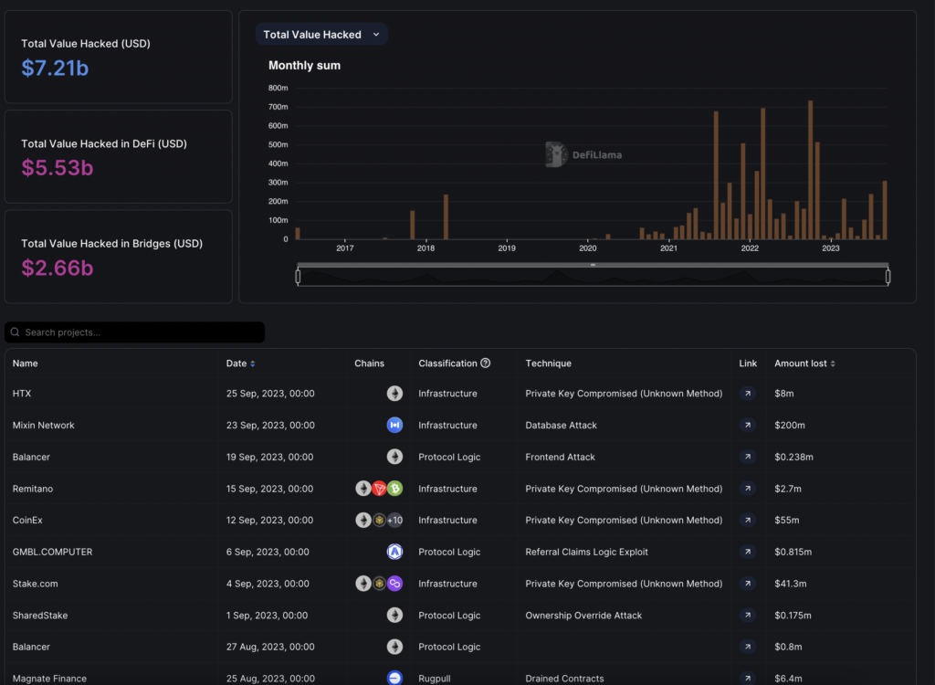Click the 25 Sep, 2023 date cell
The width and height of the screenshot is (935, 685).
(270, 394)
